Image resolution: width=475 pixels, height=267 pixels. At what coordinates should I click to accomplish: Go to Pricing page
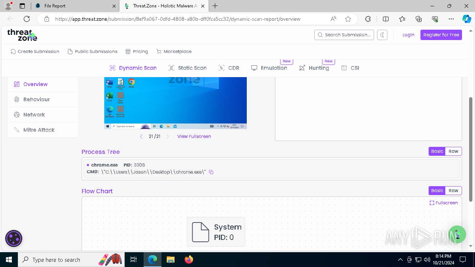(x=137, y=52)
